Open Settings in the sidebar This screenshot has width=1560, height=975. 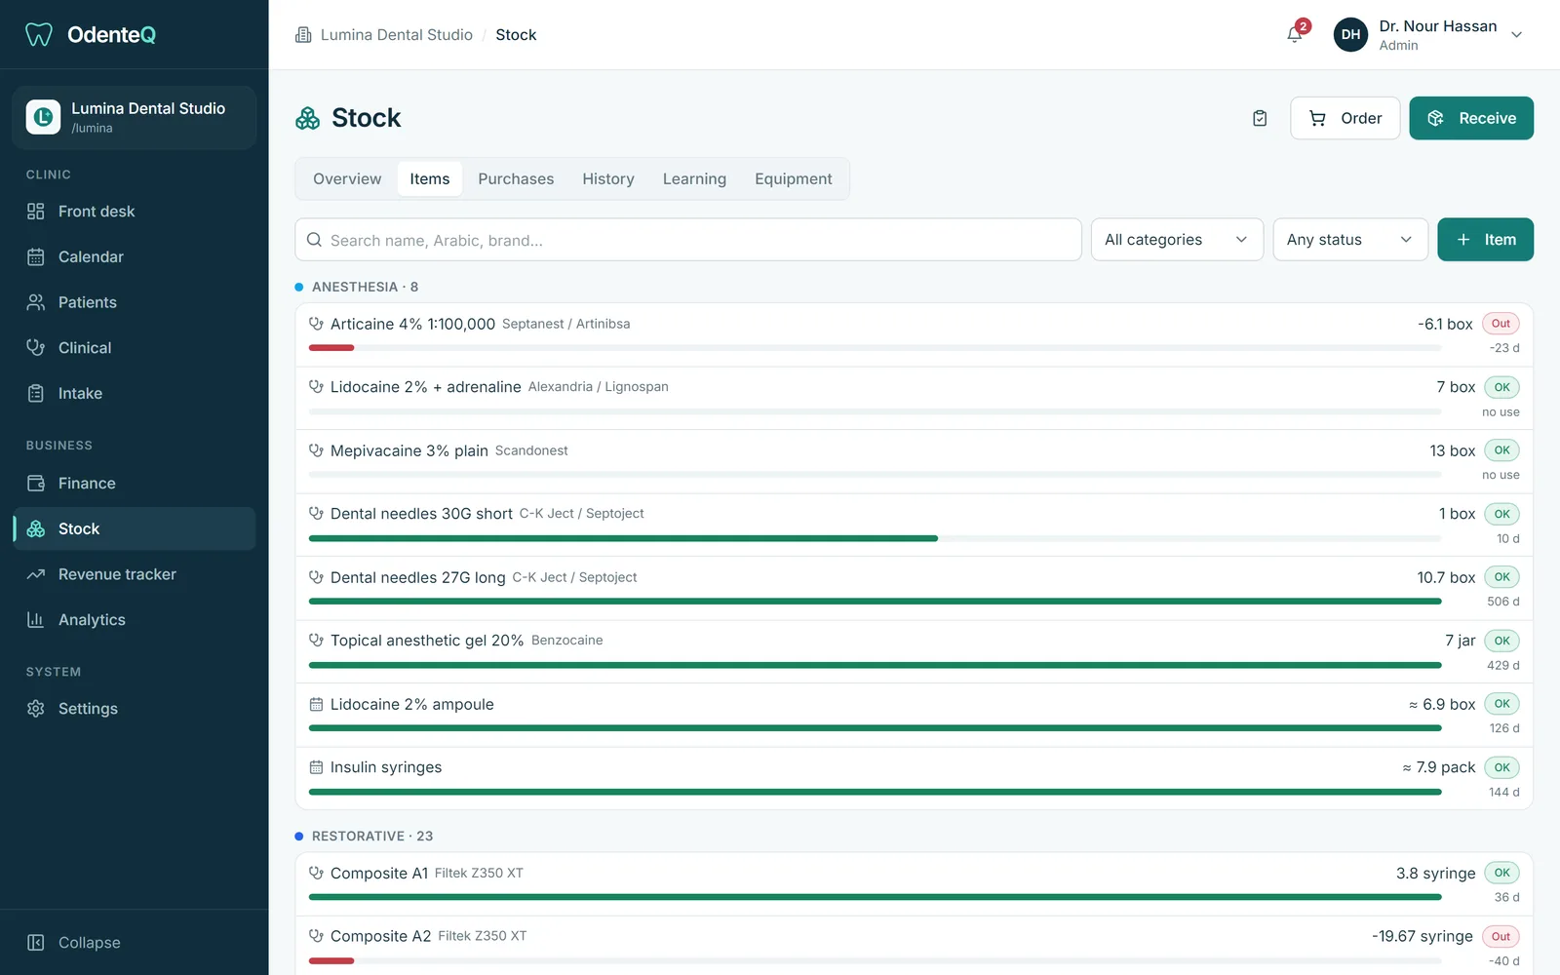pyautogui.click(x=135, y=709)
